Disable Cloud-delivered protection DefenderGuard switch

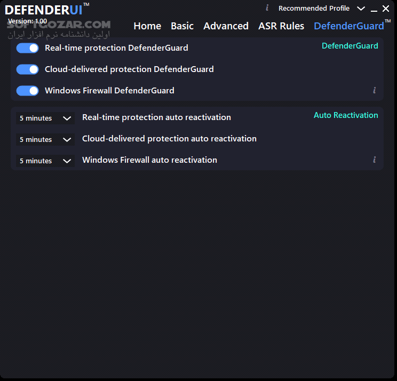pyautogui.click(x=28, y=69)
